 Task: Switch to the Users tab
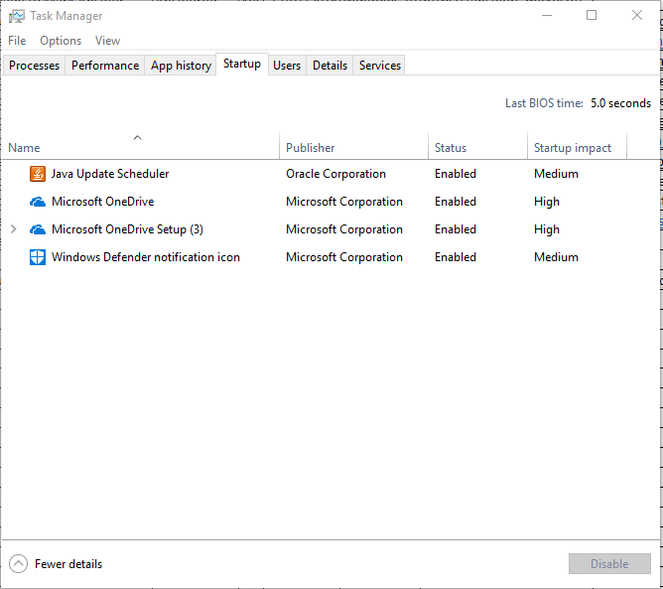(x=287, y=66)
